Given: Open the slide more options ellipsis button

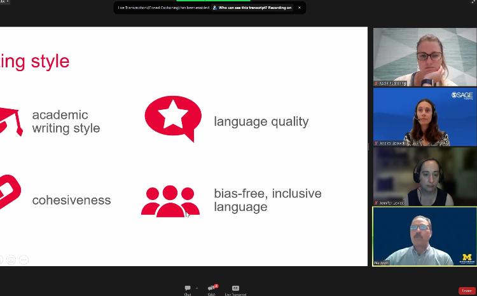Looking at the screenshot, I should 24,260.
